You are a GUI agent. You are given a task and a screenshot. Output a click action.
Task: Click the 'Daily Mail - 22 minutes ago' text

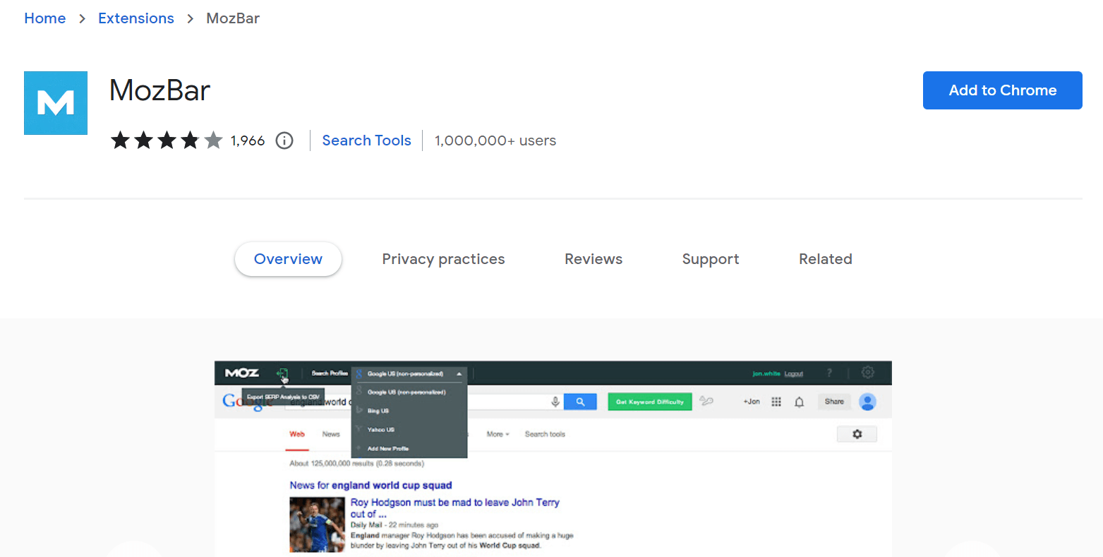click(394, 525)
